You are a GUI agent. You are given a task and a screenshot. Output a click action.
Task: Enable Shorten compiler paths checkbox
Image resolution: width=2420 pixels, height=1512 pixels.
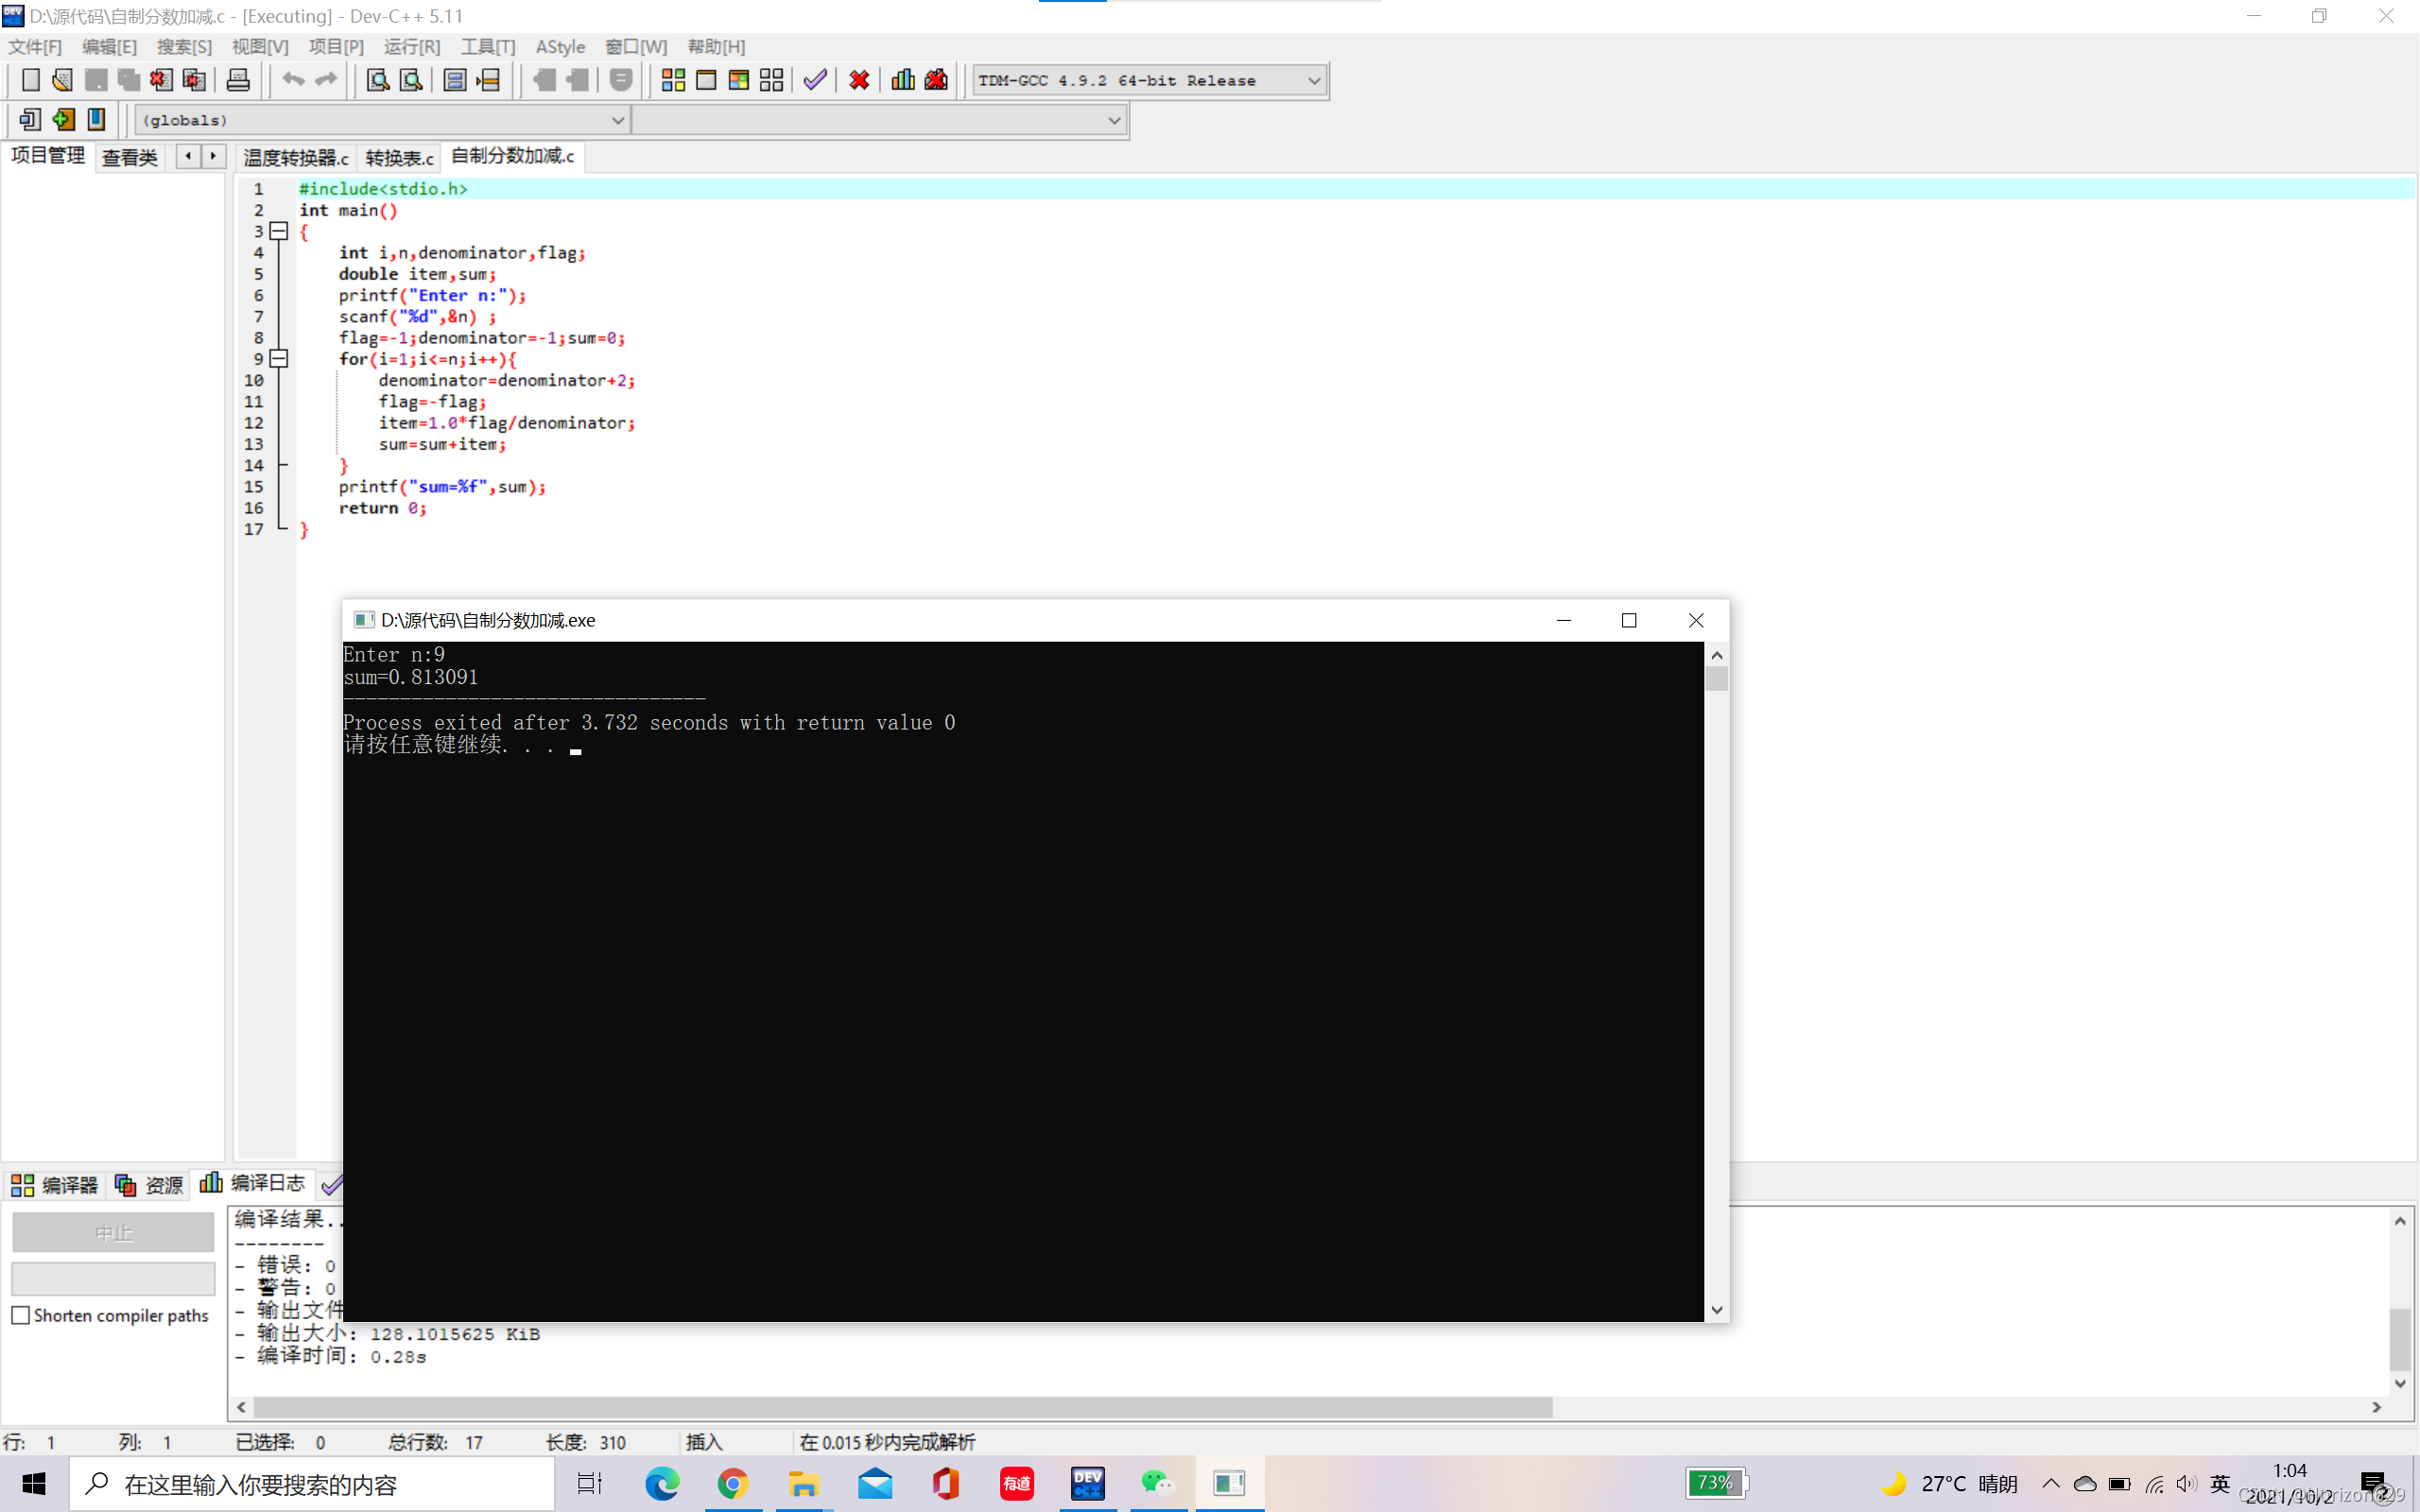pos(21,1315)
